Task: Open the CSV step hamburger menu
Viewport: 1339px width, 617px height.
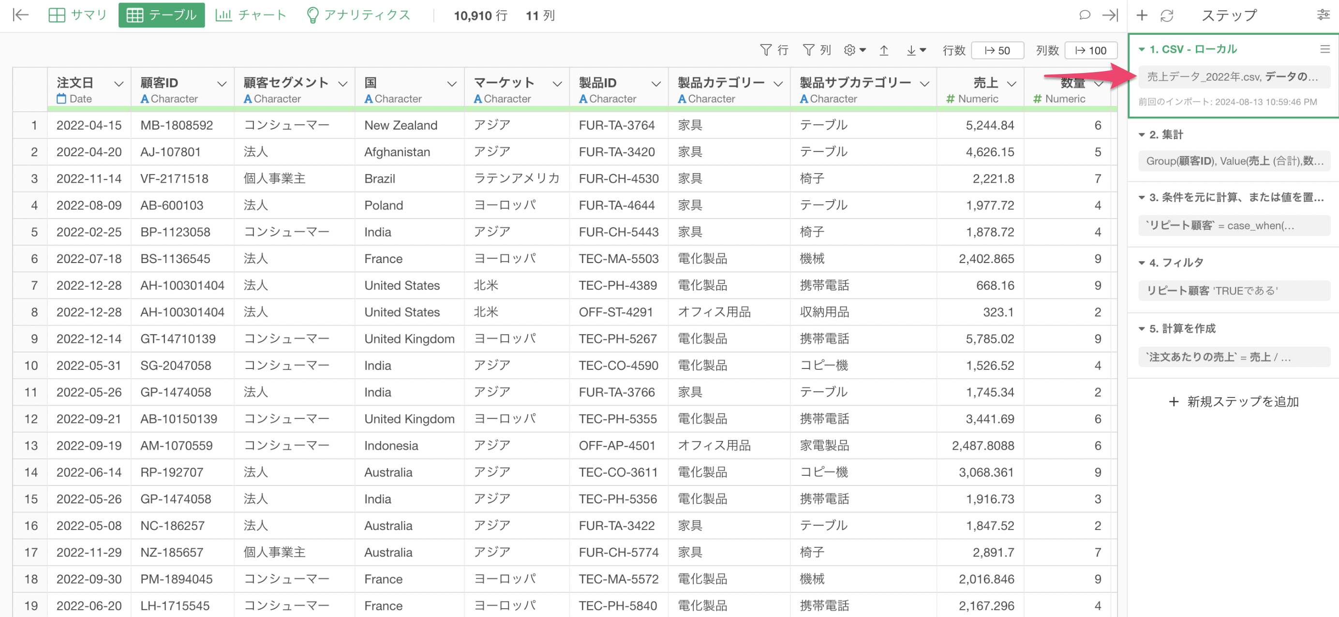Action: [1324, 49]
